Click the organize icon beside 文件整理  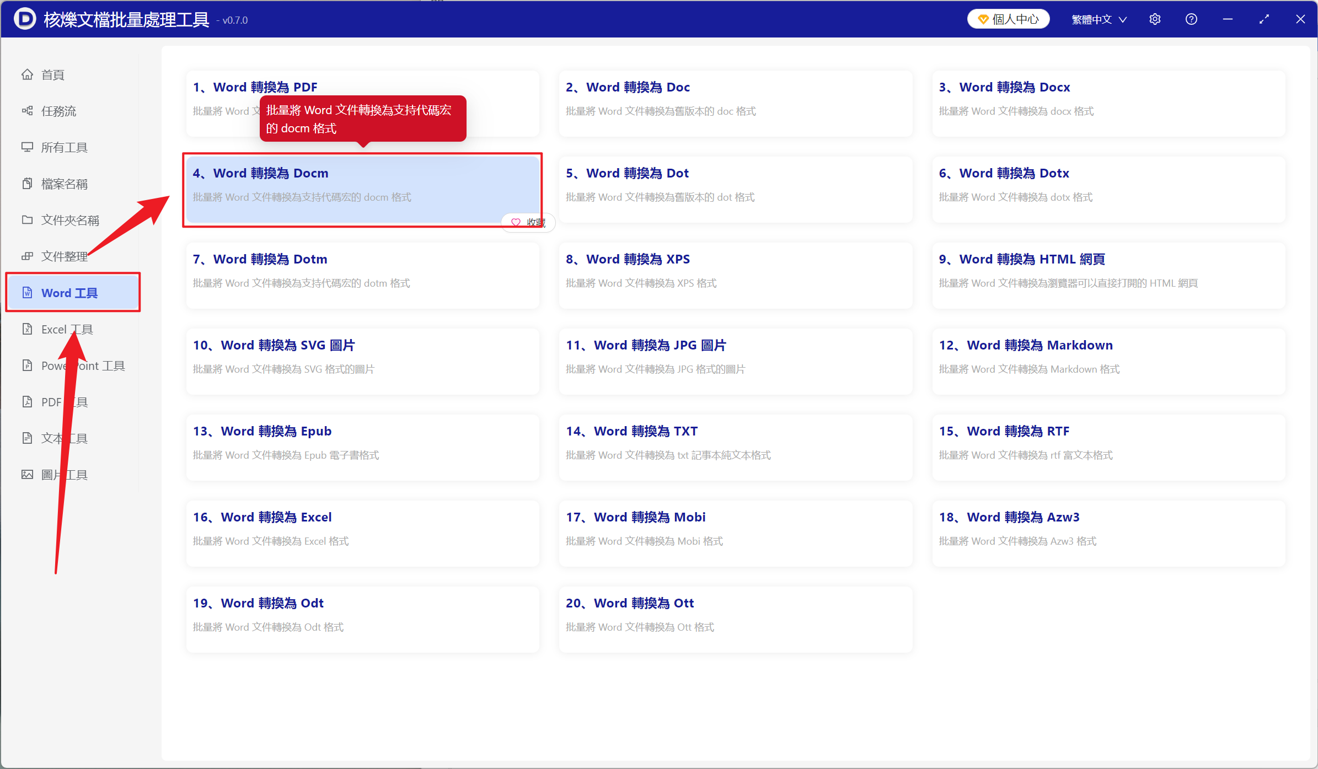(x=27, y=256)
